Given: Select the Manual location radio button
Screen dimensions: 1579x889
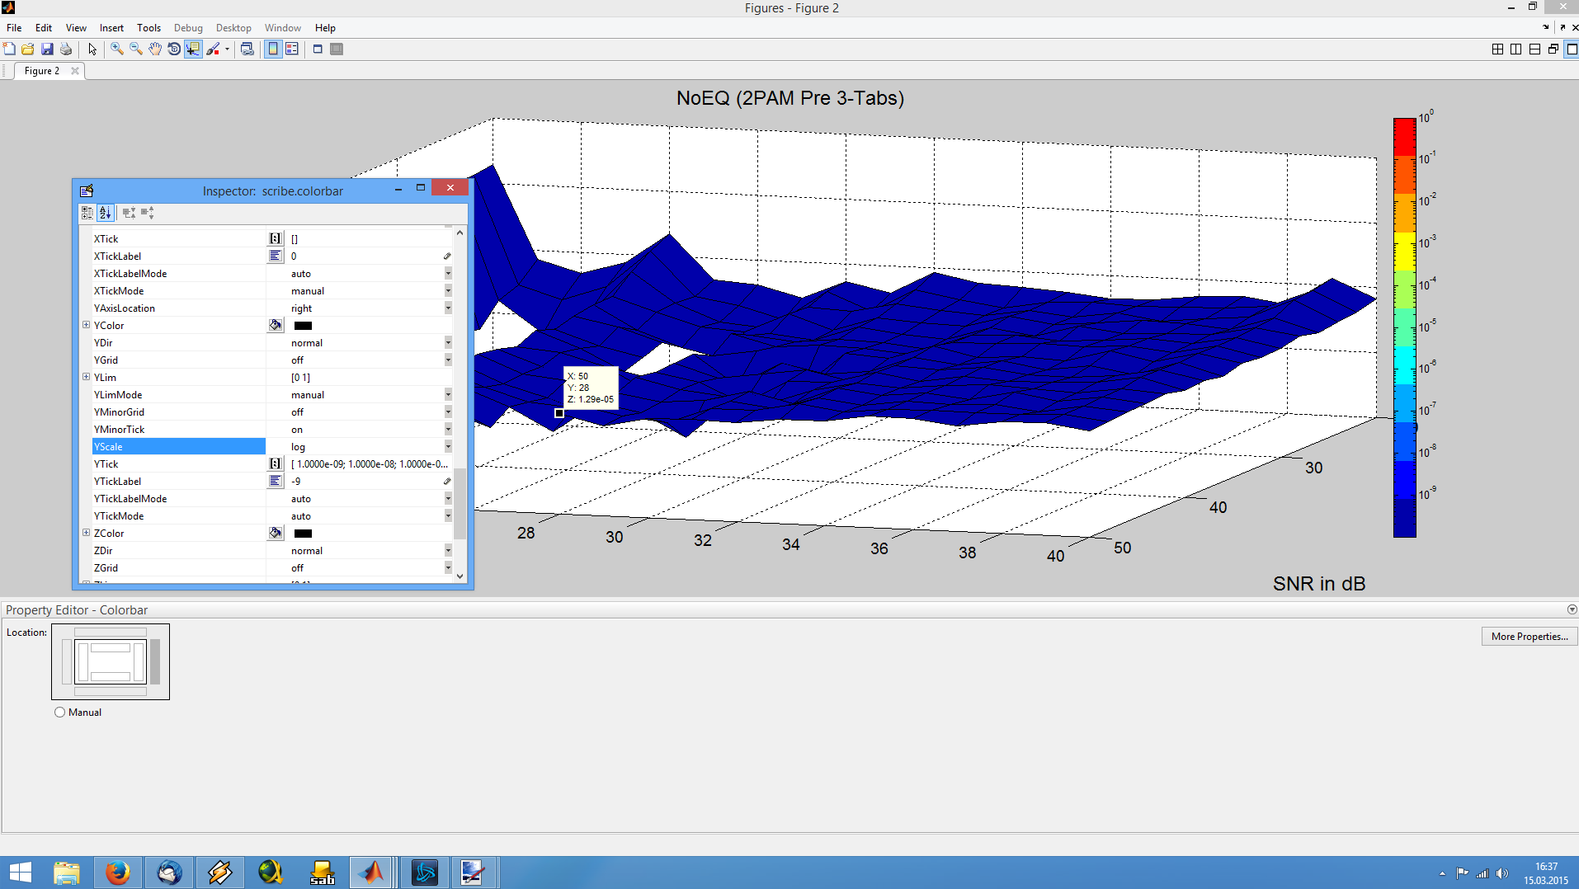Looking at the screenshot, I should click(59, 713).
